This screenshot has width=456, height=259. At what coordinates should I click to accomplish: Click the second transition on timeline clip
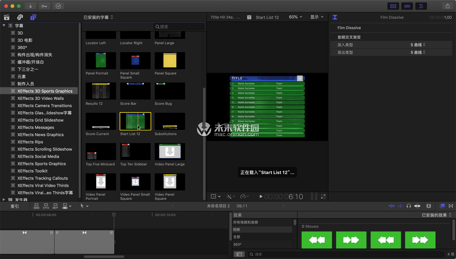[84, 233]
